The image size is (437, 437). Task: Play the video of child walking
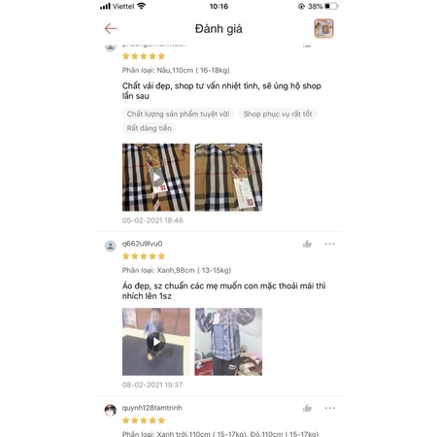point(156,342)
